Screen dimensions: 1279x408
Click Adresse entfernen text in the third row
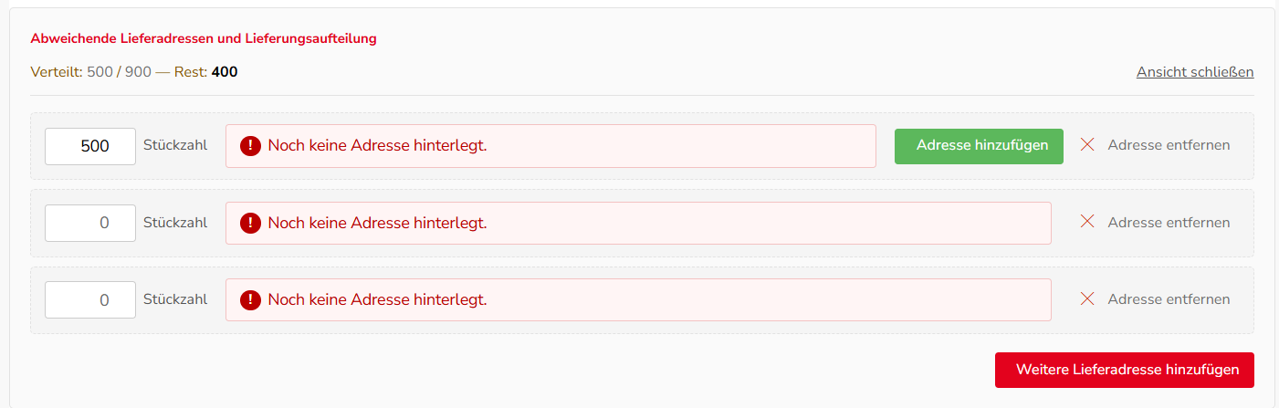tap(1169, 299)
